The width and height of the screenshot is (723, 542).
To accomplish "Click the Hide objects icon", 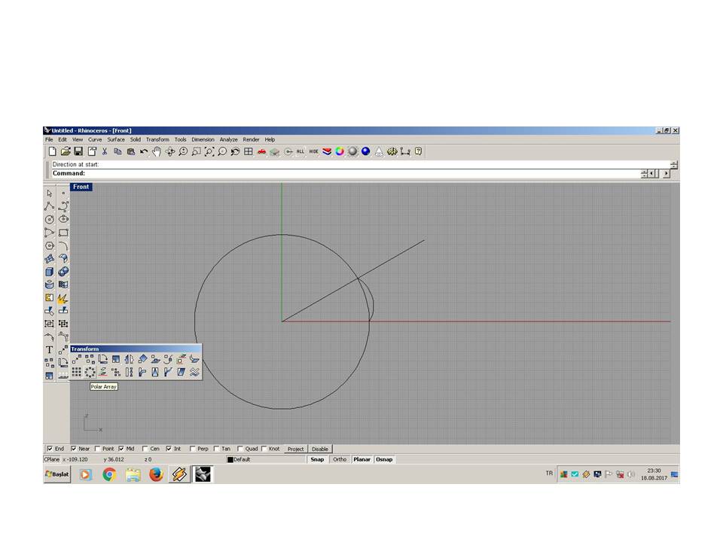I will (313, 151).
